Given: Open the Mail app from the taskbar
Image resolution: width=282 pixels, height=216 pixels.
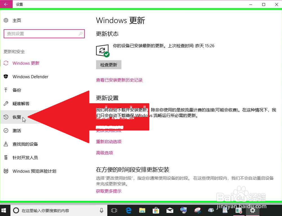Looking at the screenshot, I should tap(169, 210).
